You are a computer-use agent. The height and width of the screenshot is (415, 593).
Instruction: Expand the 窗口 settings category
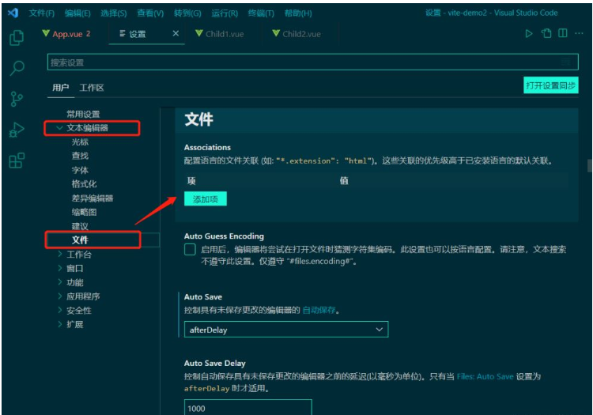59,268
